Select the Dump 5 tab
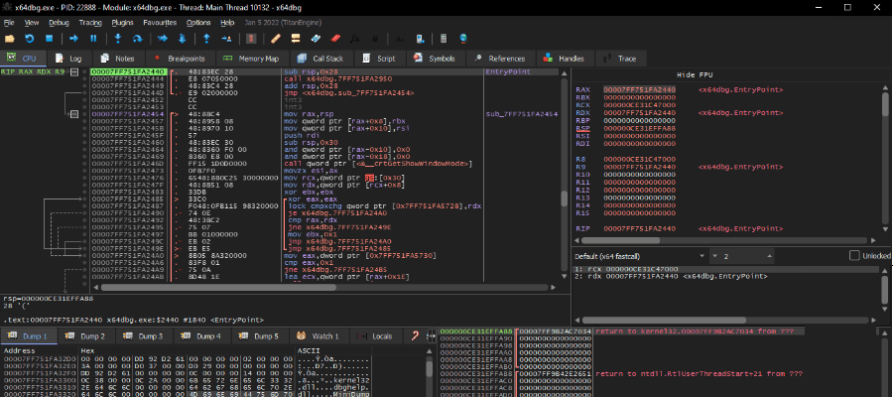893x397 pixels. point(261,336)
